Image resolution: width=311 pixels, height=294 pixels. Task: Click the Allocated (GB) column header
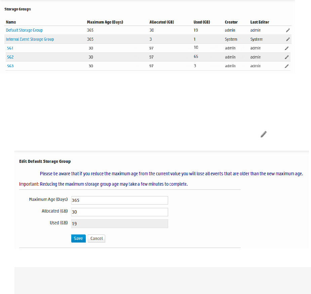point(162,22)
